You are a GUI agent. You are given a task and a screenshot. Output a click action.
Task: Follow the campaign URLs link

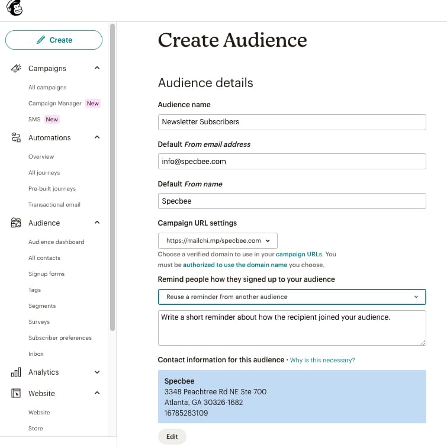point(298,254)
